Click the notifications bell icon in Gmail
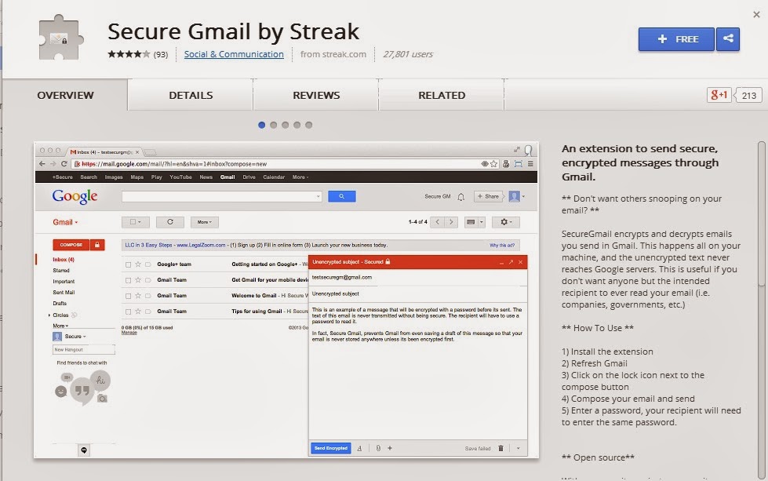 coord(461,197)
